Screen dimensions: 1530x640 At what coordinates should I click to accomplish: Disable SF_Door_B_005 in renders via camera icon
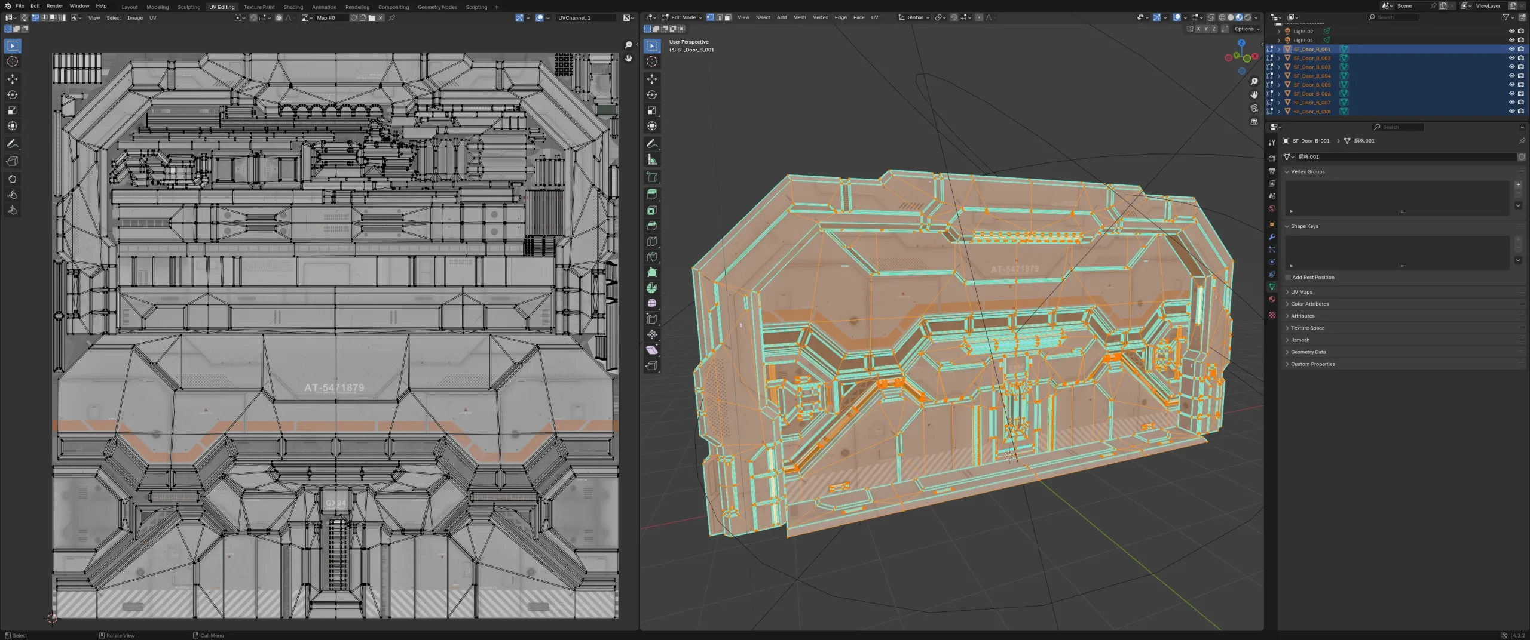1520,84
